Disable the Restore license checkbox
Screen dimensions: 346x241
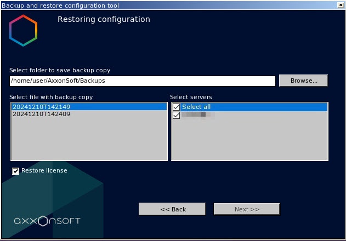16,171
